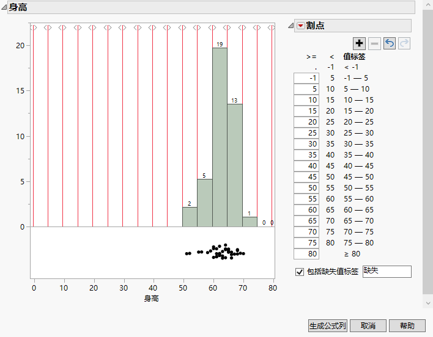
Task: Click the value label text 60 — 65
Action: click(358, 210)
